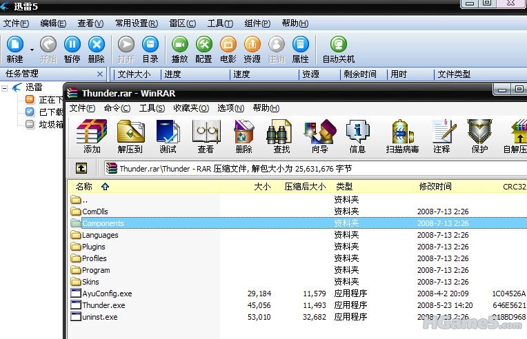Click the 开始 (Start) toolbar icon in Xunlei
This screenshot has width=527, height=339.
coord(48,44)
